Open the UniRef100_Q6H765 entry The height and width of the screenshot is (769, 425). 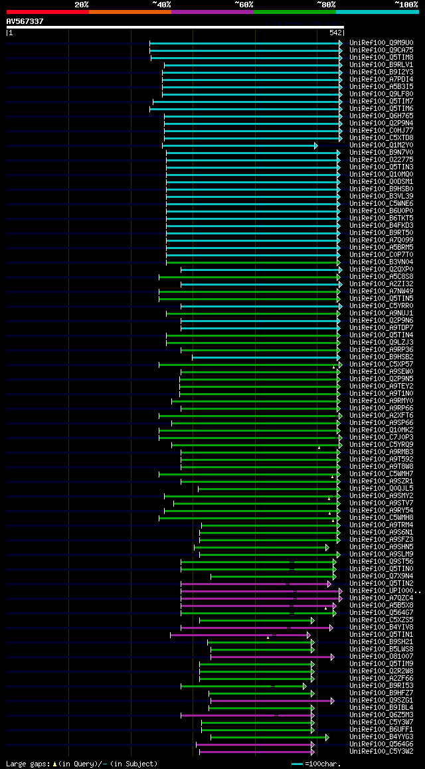tap(381, 116)
